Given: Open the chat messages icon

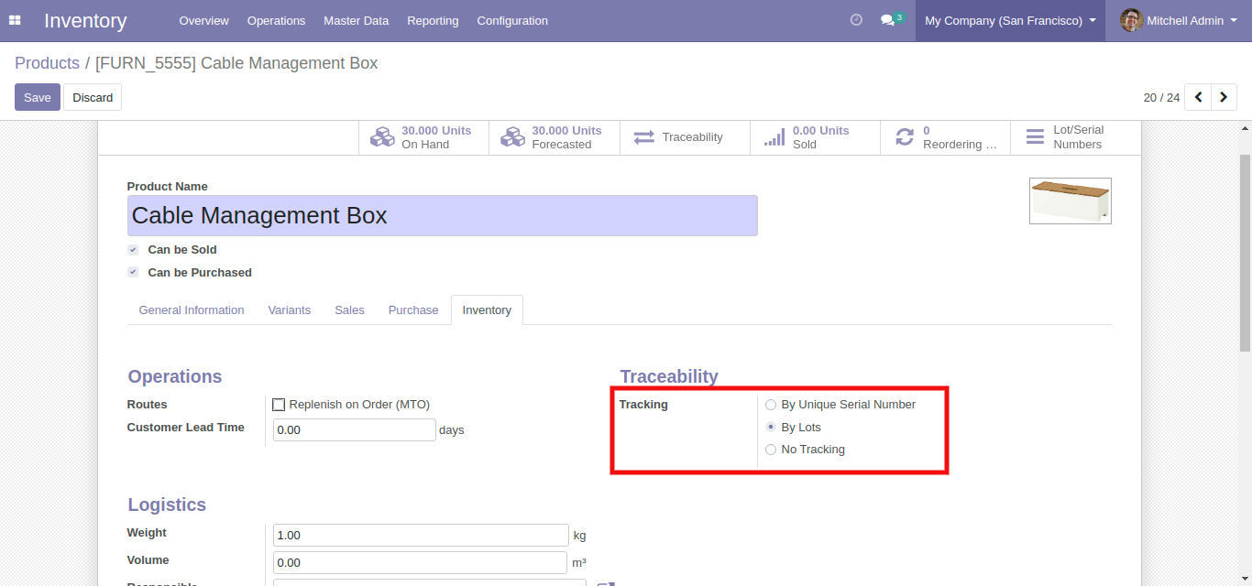Looking at the screenshot, I should pos(887,20).
